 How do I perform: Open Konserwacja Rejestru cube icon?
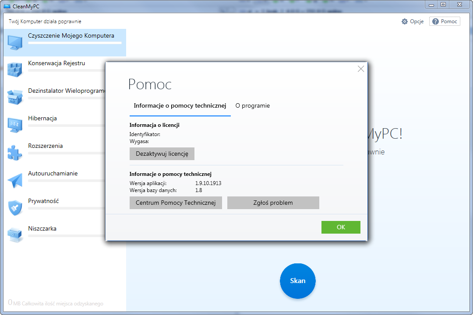point(15,70)
